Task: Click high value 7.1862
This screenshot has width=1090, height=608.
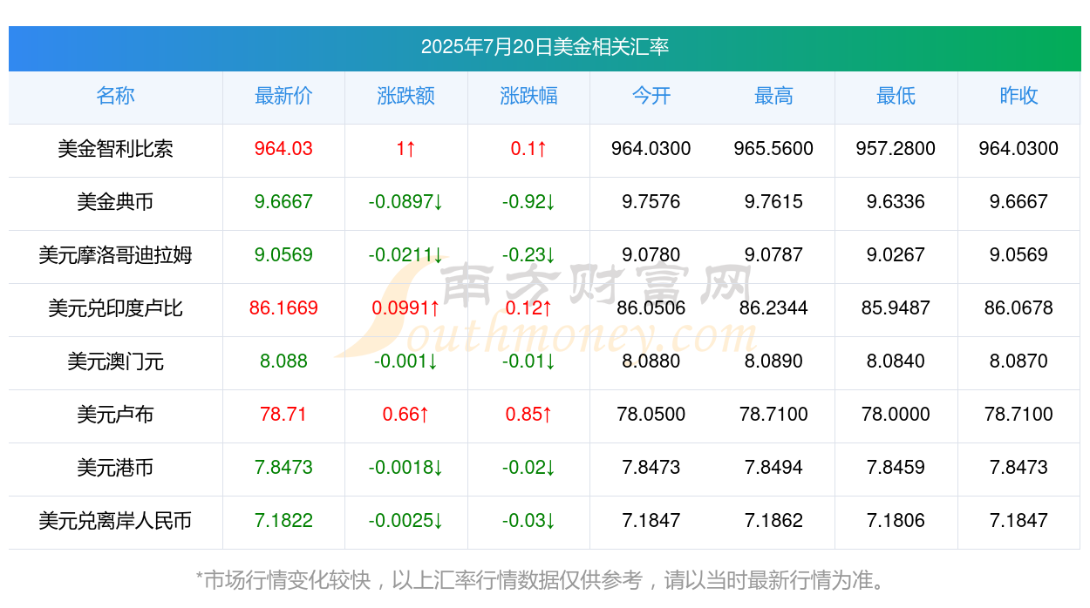Action: click(773, 521)
